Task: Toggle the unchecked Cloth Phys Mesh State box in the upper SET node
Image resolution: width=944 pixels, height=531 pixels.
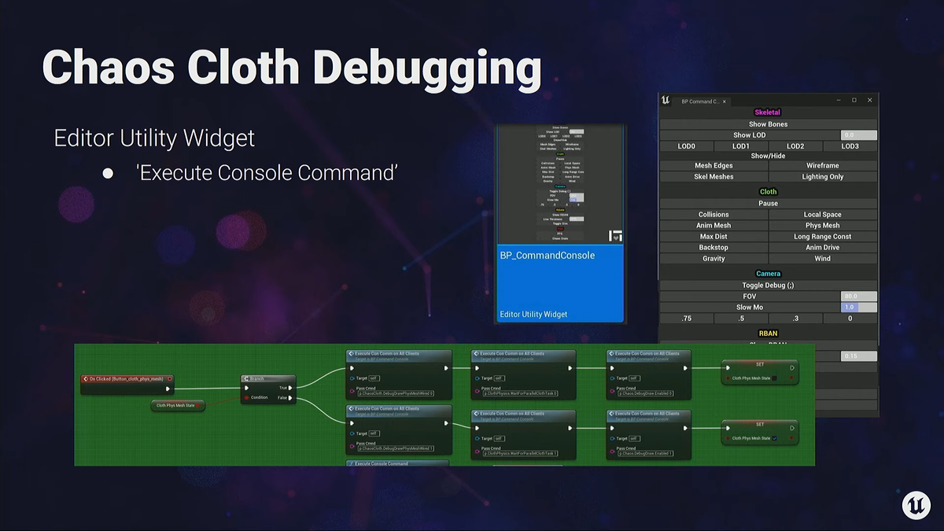Action: click(x=774, y=378)
